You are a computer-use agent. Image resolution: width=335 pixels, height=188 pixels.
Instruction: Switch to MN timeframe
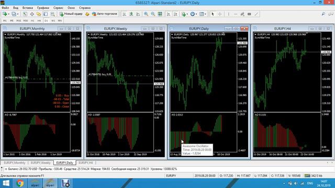(x=60, y=21)
